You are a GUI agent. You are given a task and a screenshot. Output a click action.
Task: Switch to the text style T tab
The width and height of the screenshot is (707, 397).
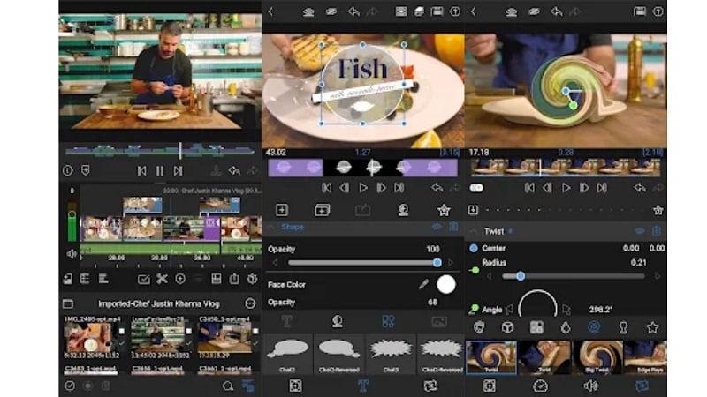pyautogui.click(x=286, y=321)
